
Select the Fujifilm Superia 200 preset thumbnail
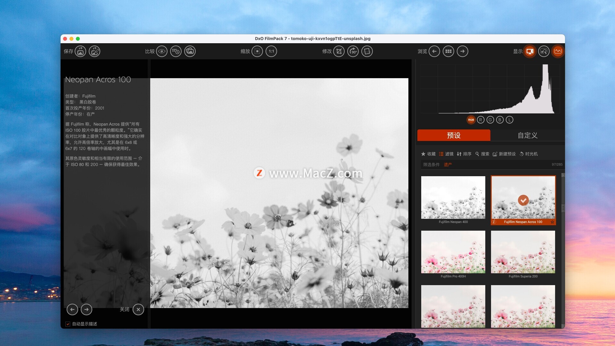pyautogui.click(x=523, y=252)
